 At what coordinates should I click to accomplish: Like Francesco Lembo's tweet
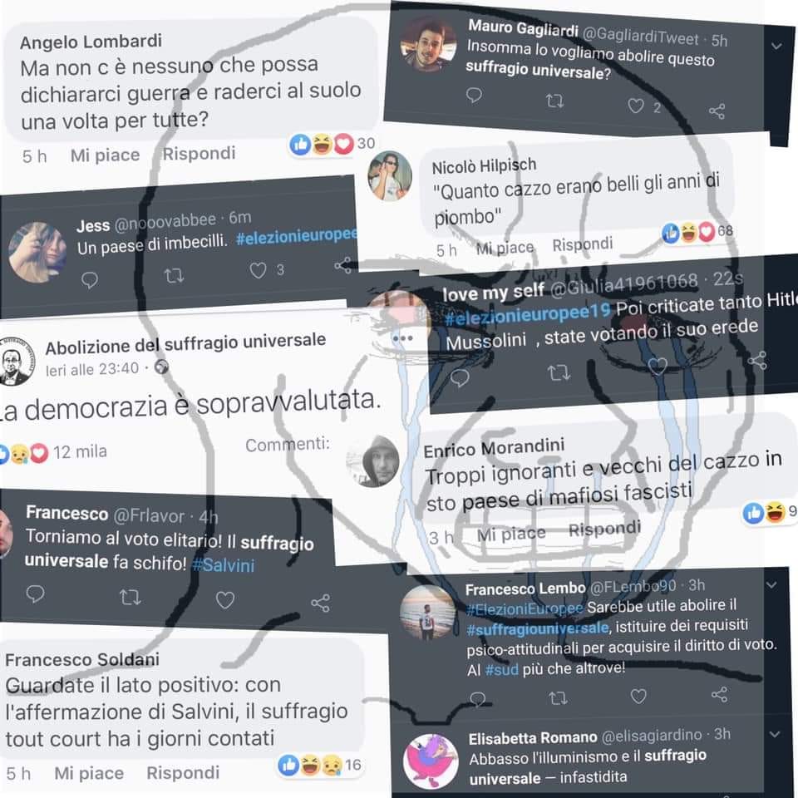(x=638, y=696)
